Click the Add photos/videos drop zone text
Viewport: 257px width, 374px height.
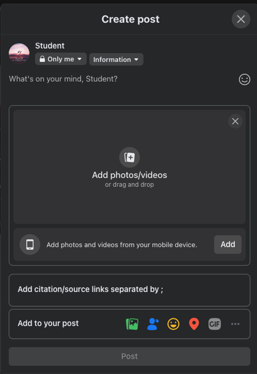pos(129,175)
